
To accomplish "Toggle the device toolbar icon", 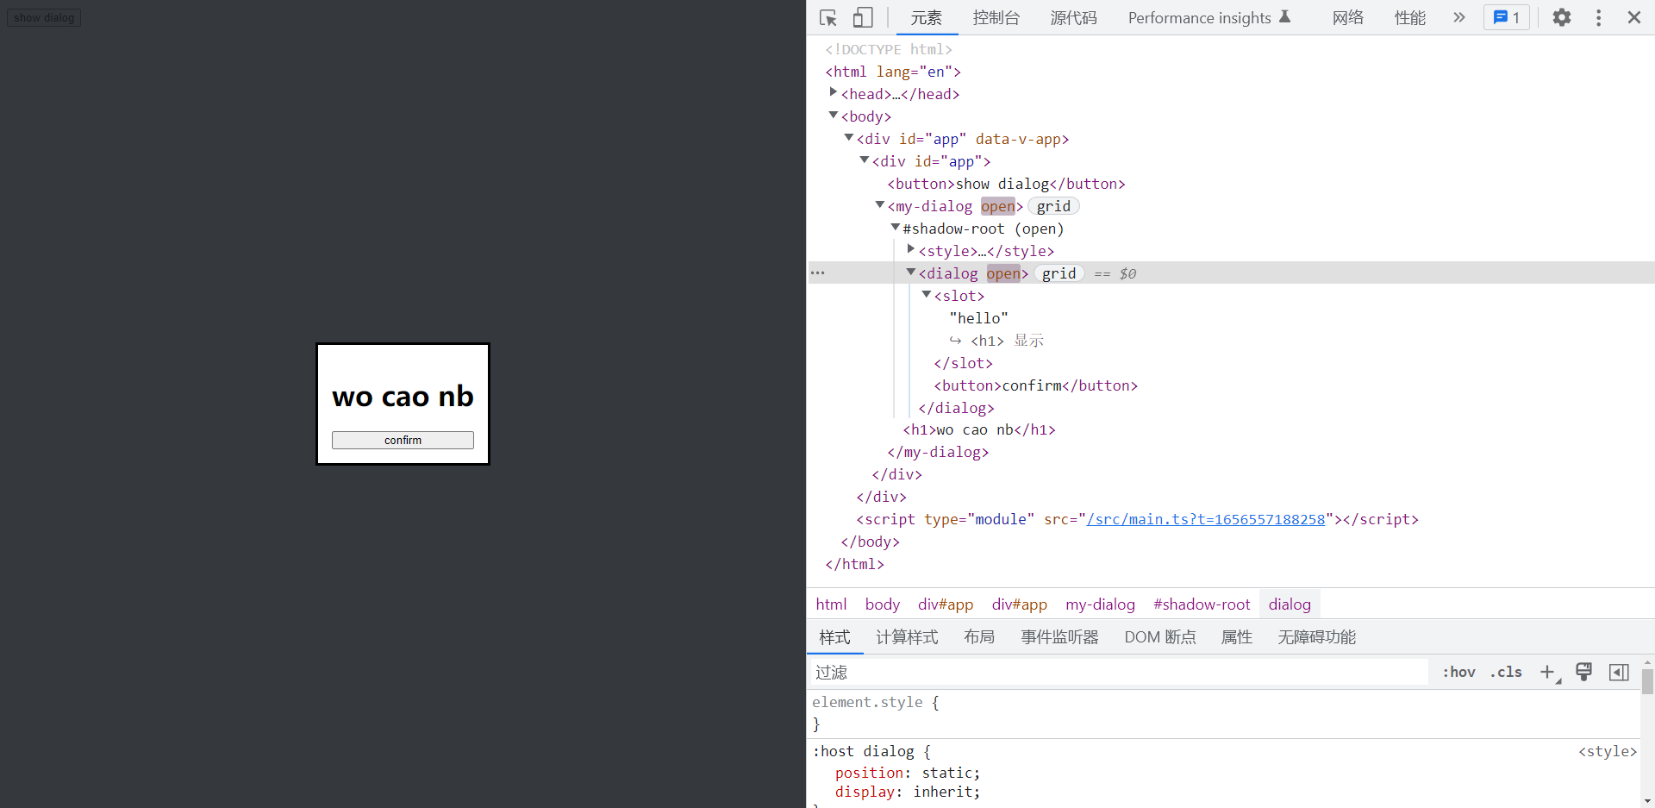I will pyautogui.click(x=863, y=18).
